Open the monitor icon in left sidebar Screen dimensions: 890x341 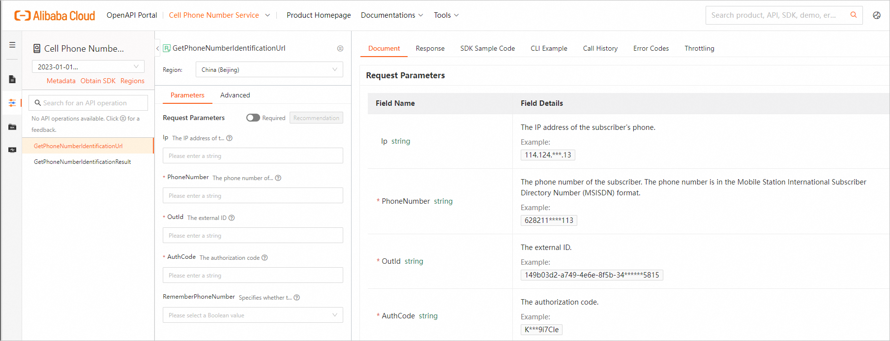click(x=12, y=150)
